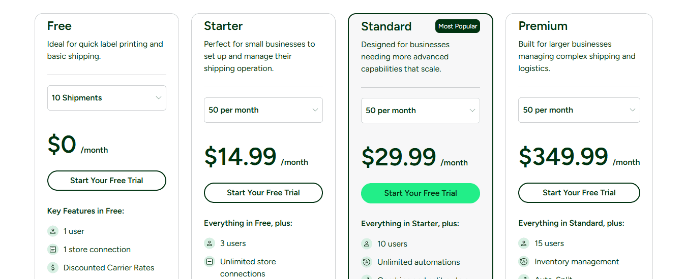The image size is (685, 279).
Task: Click the Most Popular badge
Action: 458,26
